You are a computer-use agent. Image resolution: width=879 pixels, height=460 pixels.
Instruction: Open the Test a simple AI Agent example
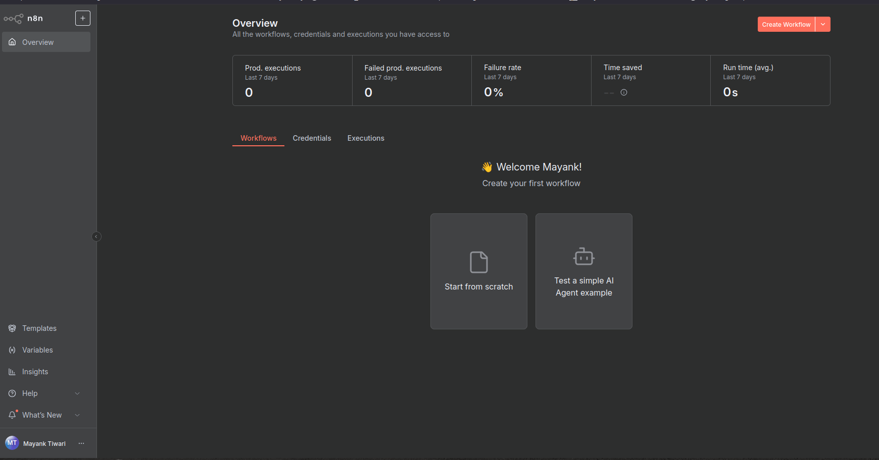coord(583,271)
